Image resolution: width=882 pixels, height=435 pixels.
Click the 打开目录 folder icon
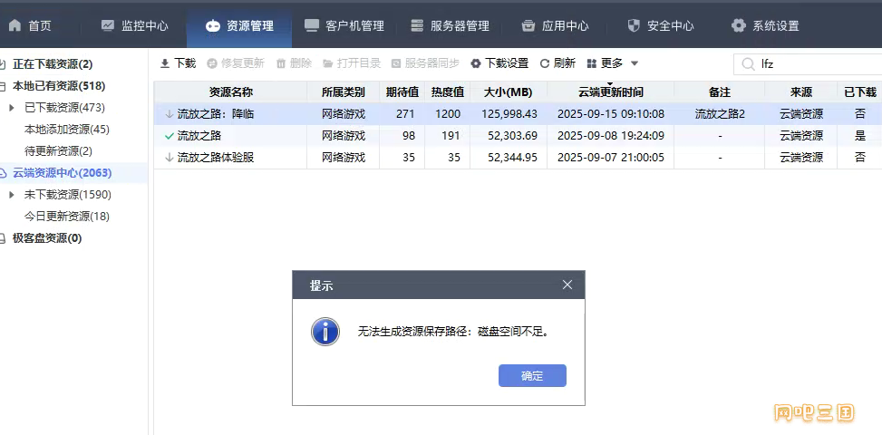[328, 63]
